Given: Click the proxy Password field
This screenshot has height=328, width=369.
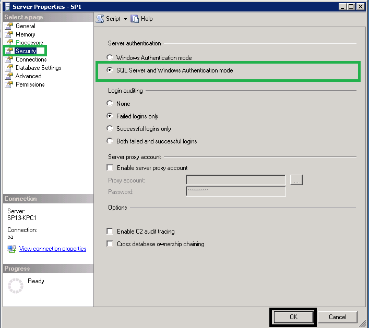Looking at the screenshot, I should click(236, 191).
